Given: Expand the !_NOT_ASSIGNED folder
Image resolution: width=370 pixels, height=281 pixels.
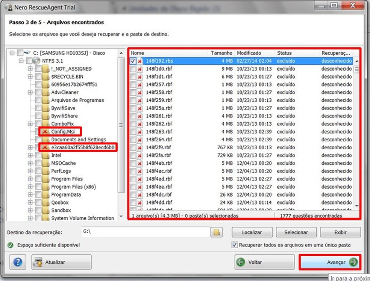Looking at the screenshot, I should [30, 69].
